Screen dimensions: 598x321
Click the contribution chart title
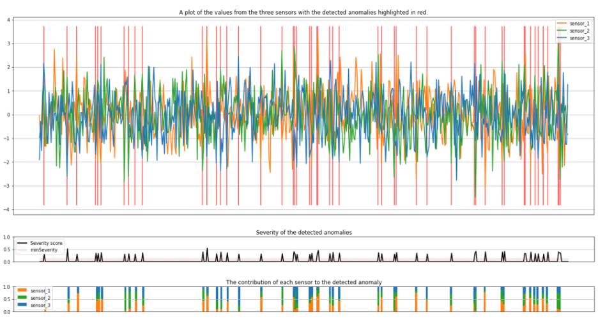303,283
